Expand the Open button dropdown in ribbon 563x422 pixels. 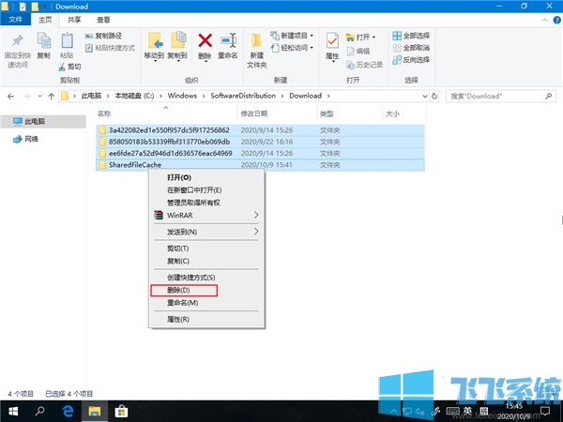point(373,37)
